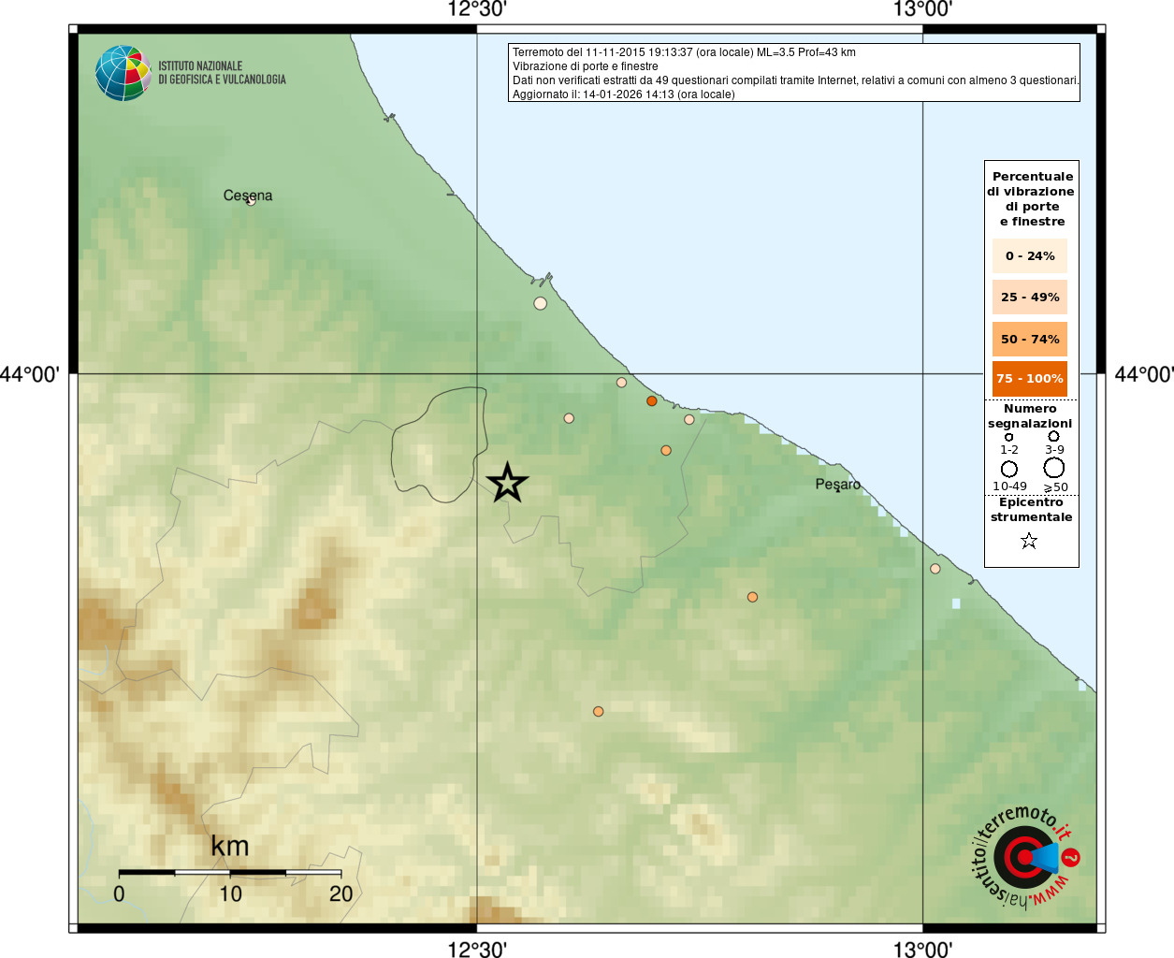Click the 0 - 24% legend swatch
1174x958 pixels.
1030,256
